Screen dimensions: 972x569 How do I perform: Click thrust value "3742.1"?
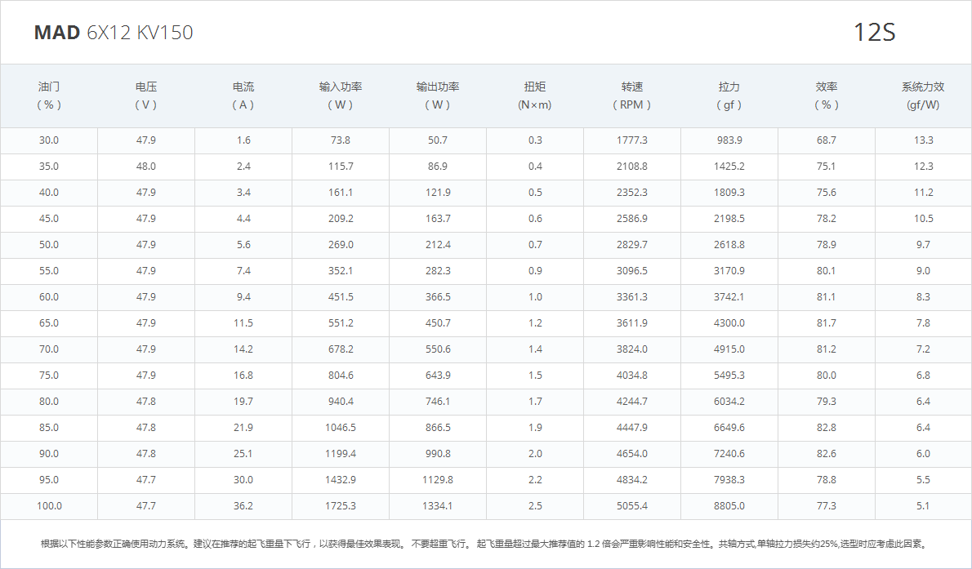[729, 296]
